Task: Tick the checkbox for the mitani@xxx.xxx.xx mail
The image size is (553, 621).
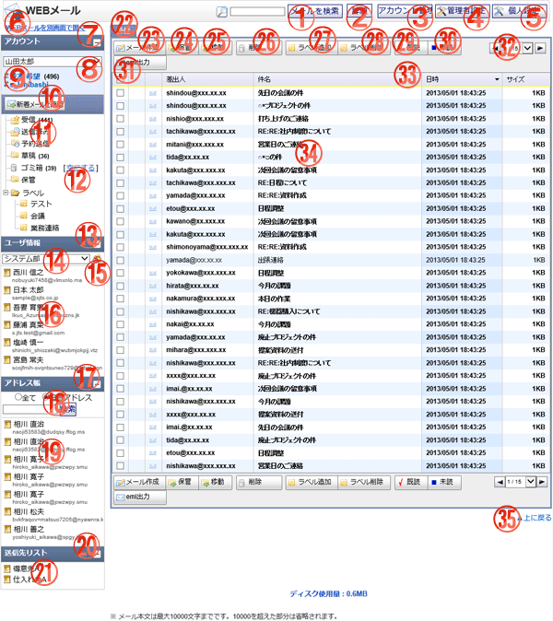Action: tap(121, 145)
